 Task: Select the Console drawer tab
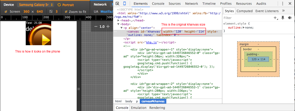122,108
